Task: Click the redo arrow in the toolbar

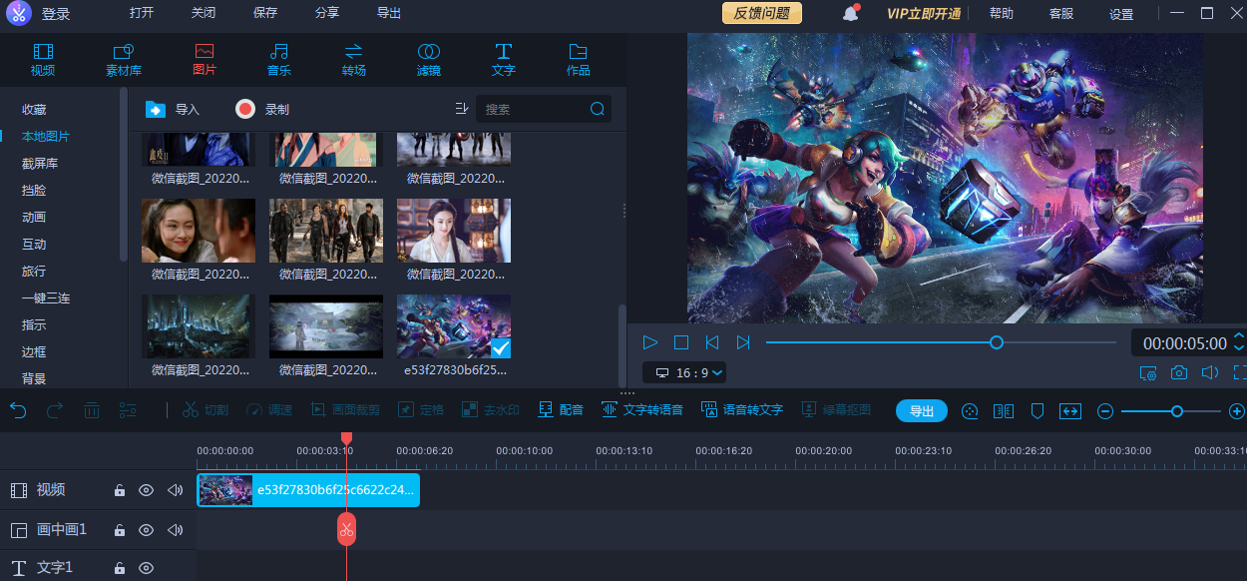Action: pos(55,409)
